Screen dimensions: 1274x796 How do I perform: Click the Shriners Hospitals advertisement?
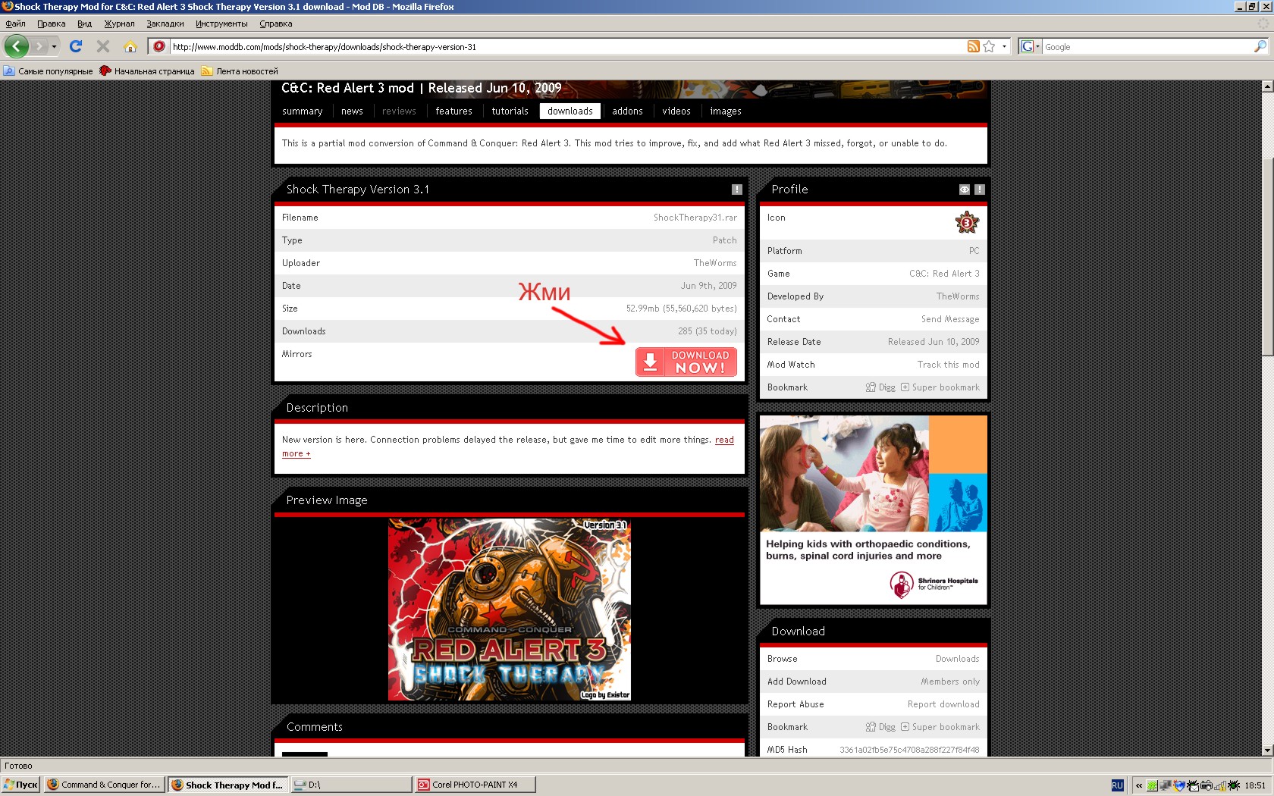tap(874, 509)
